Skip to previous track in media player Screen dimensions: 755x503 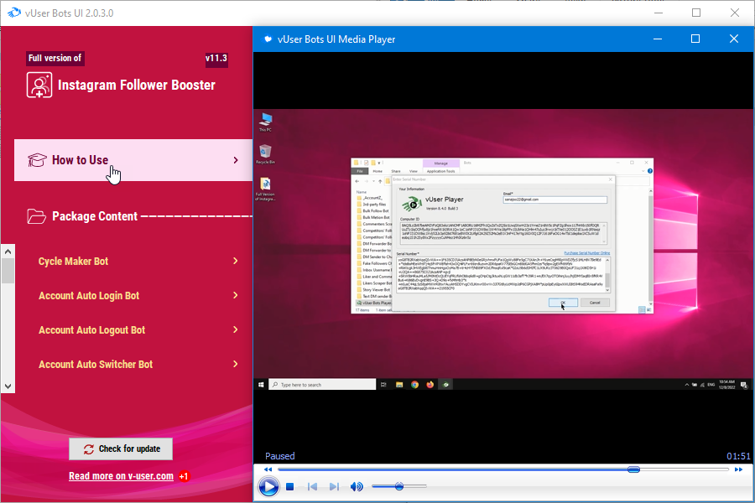tap(313, 486)
